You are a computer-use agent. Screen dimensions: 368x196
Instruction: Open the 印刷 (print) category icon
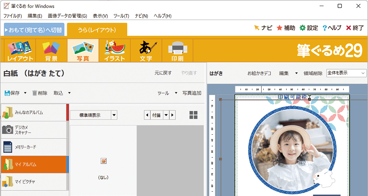[178, 51]
